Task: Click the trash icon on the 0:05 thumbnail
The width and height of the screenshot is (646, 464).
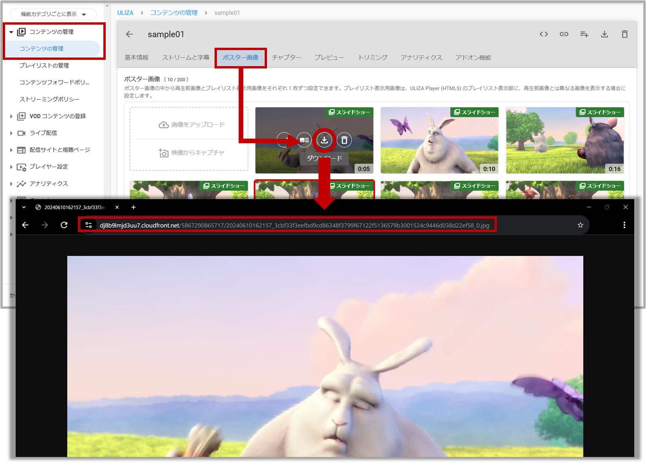Action: click(x=344, y=140)
